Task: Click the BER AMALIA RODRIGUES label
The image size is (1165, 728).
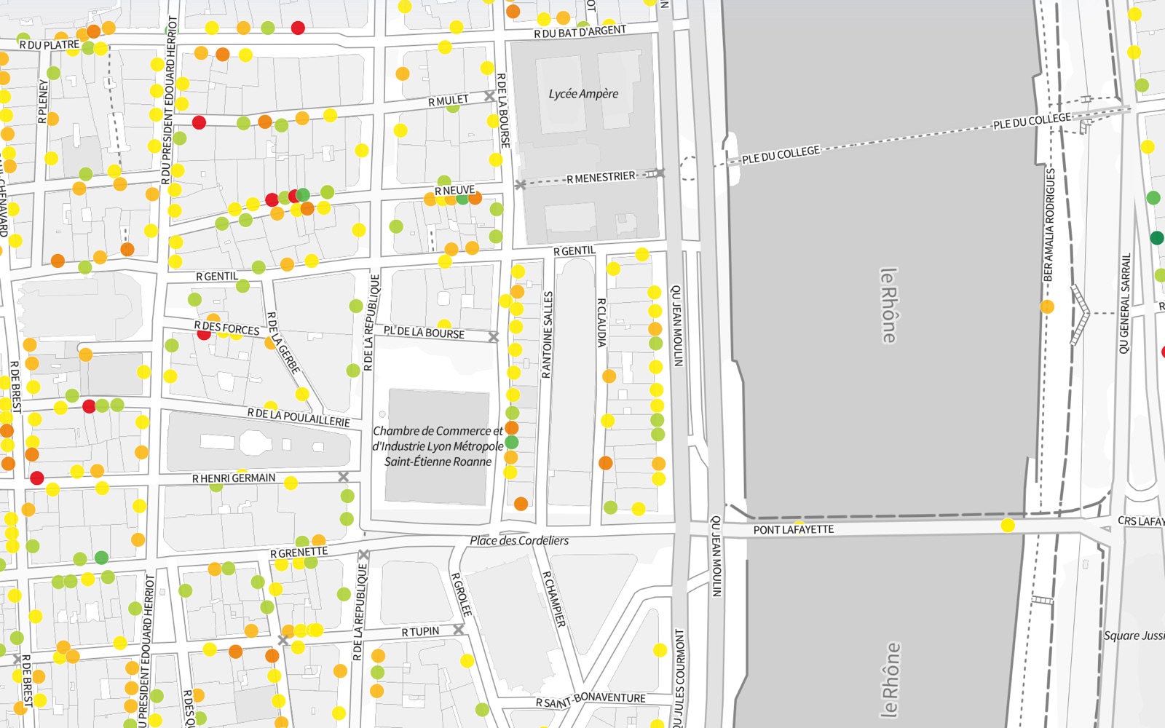Action: 1048,225
